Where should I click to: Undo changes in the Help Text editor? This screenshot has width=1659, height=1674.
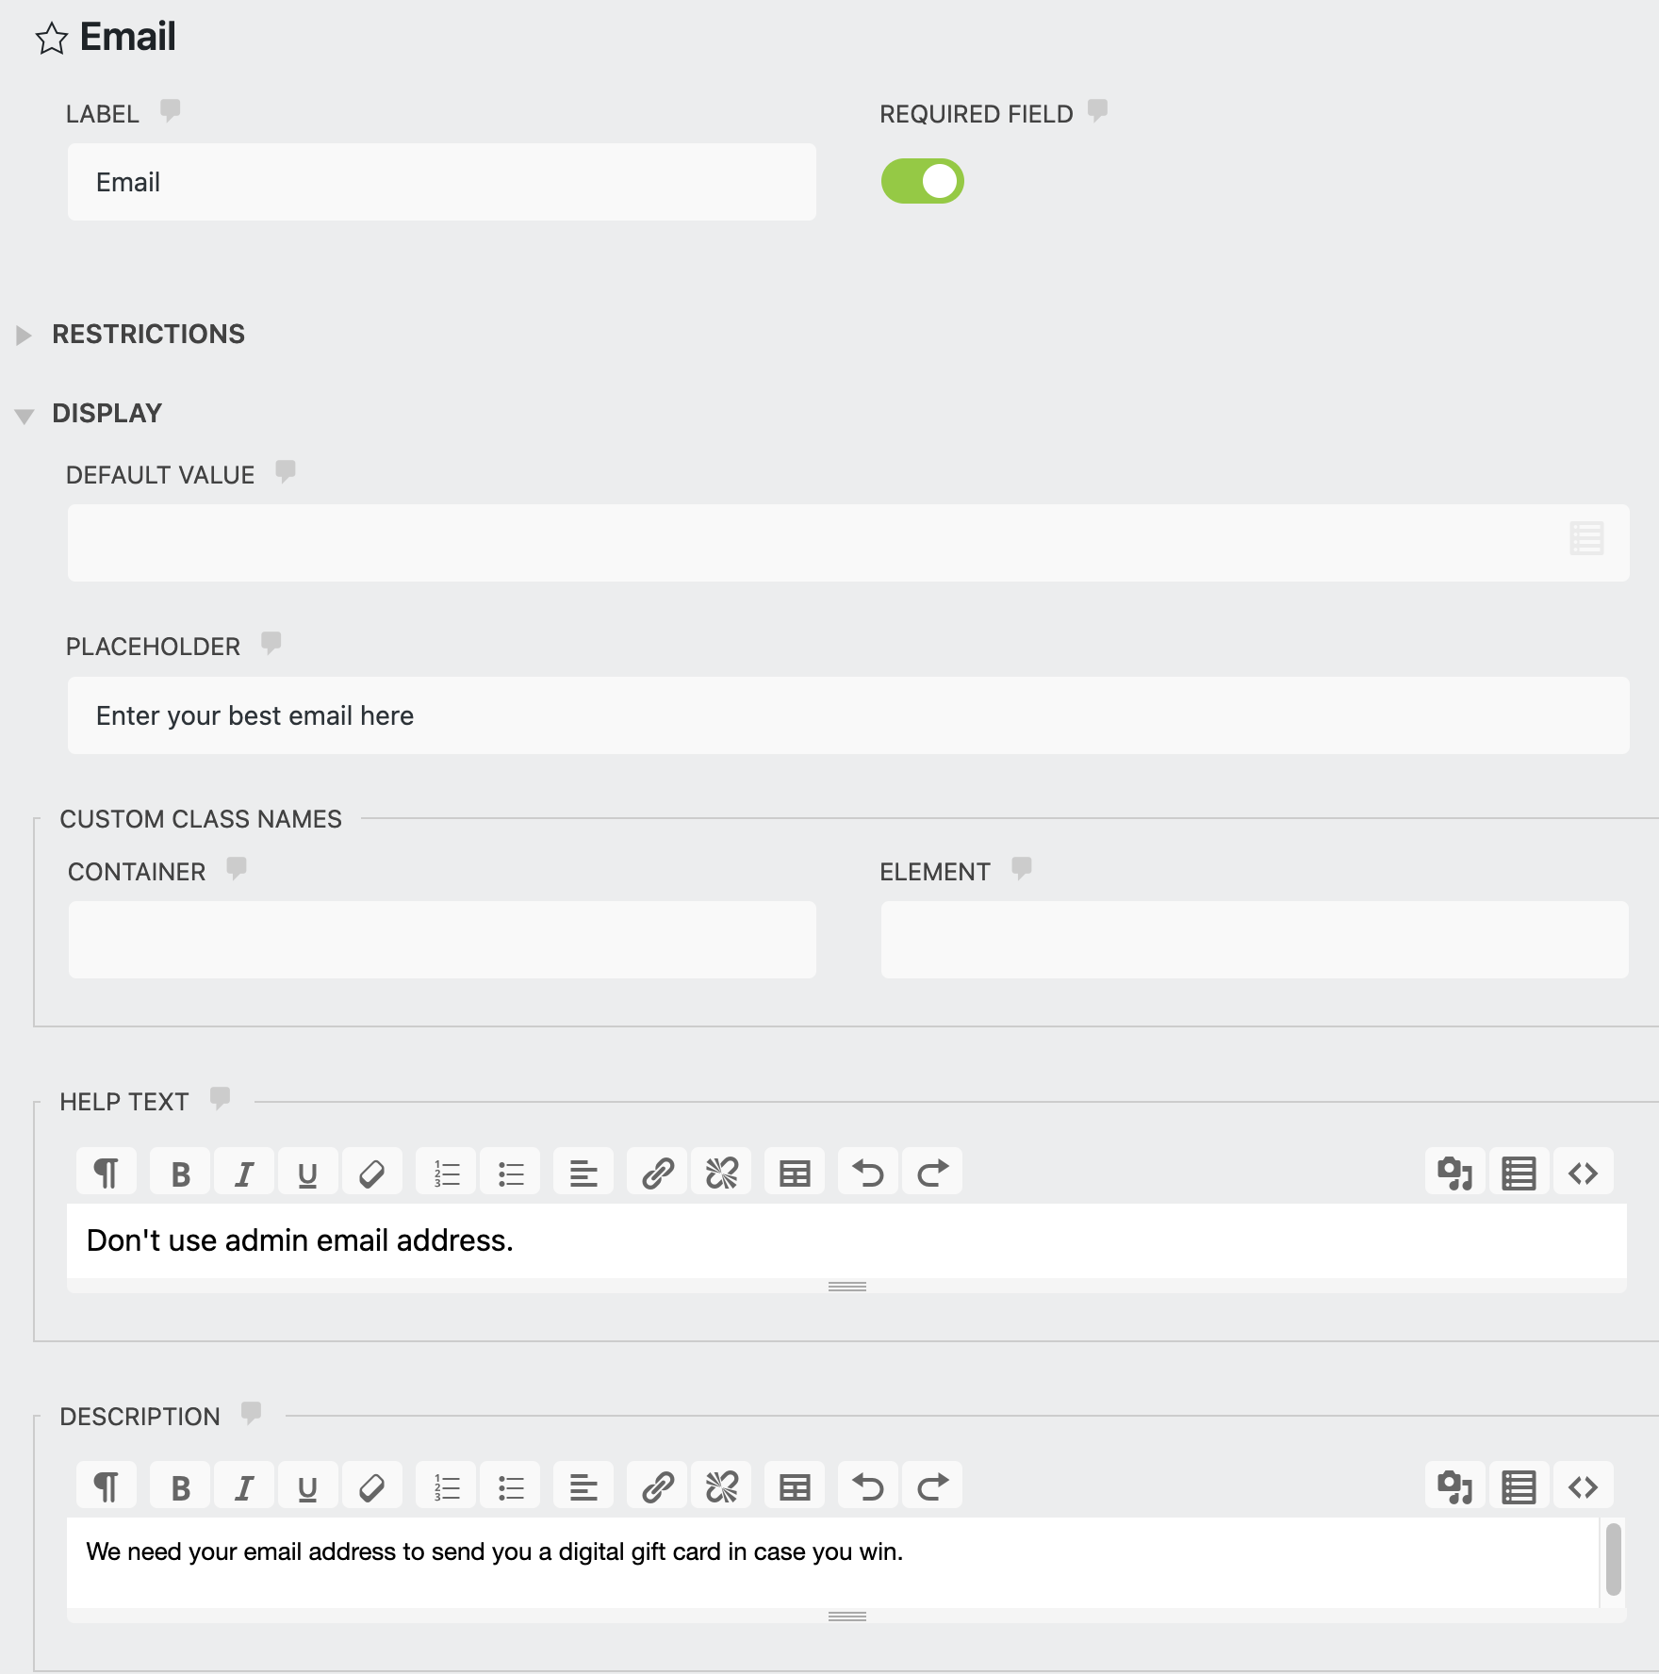point(867,1172)
